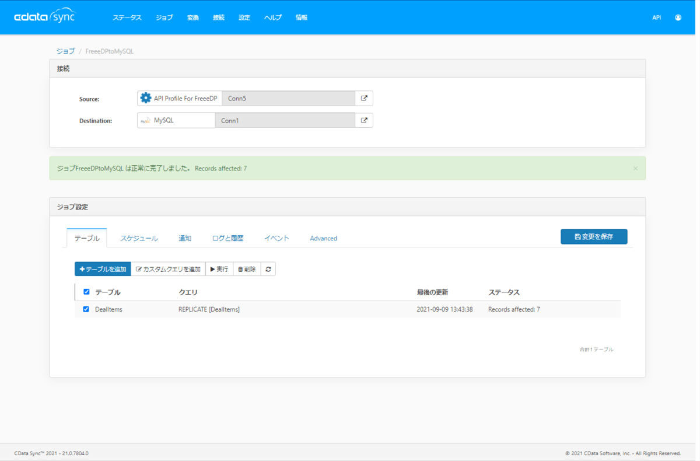This screenshot has width=700, height=461.
Task: Switch to the ログと履歴 tab
Action: coord(228,238)
